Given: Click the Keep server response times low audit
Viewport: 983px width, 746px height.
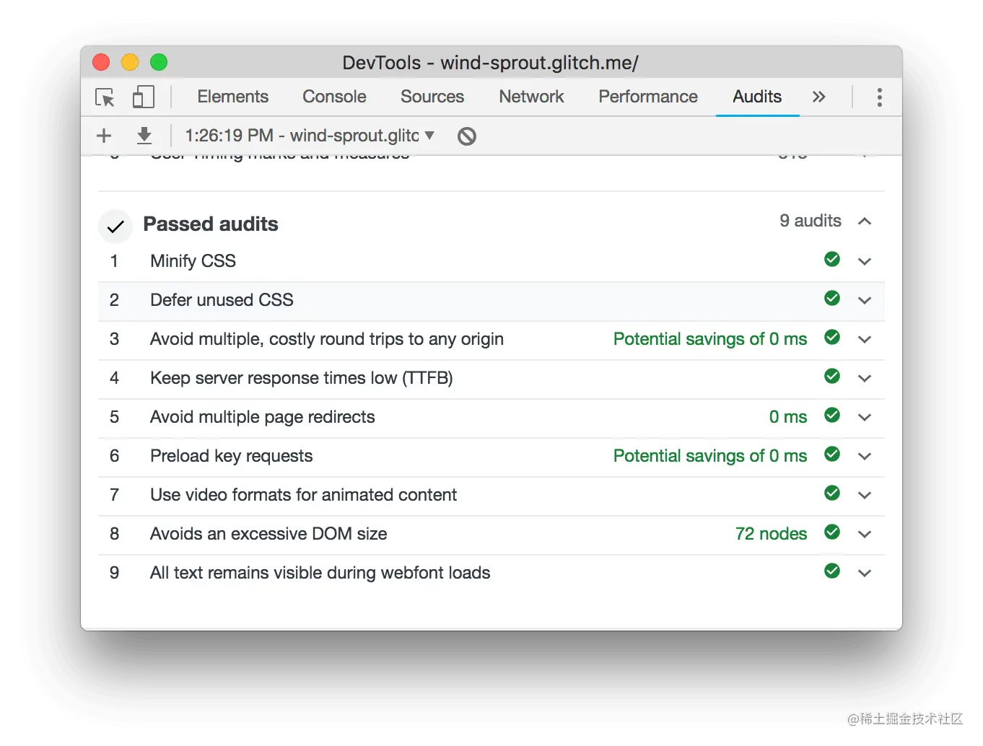Looking at the screenshot, I should (301, 378).
